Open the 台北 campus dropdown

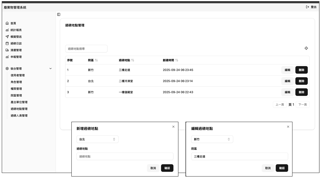coord(97,139)
